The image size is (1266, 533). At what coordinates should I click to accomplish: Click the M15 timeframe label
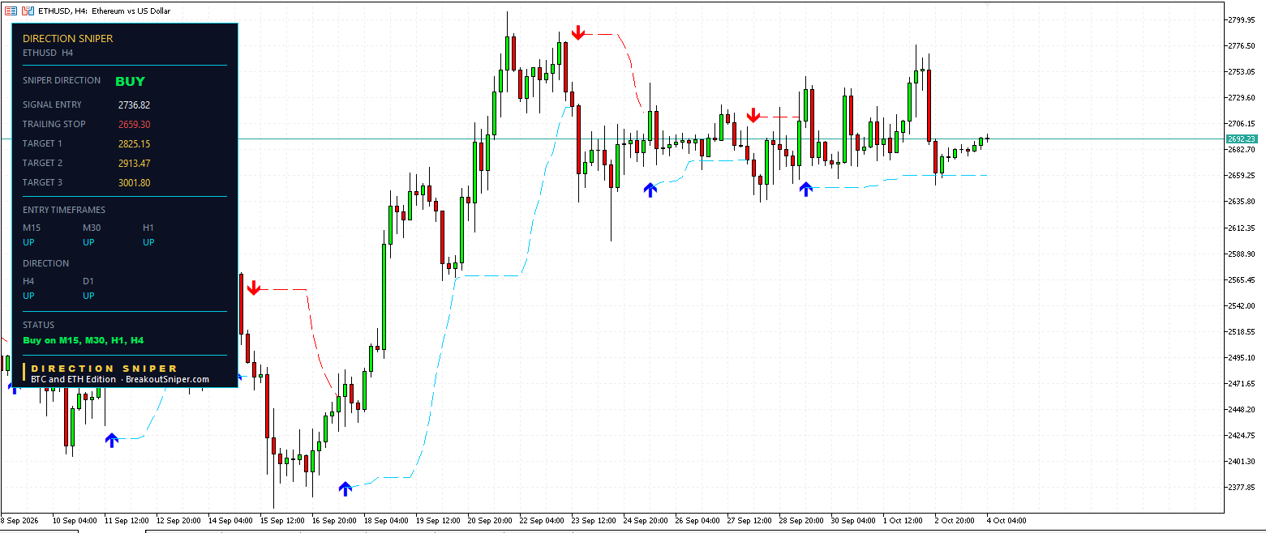coord(32,228)
